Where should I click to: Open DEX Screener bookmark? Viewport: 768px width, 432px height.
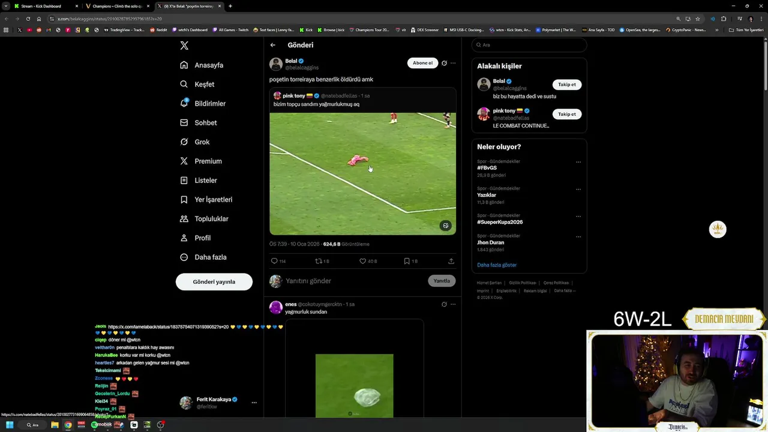[x=424, y=30]
